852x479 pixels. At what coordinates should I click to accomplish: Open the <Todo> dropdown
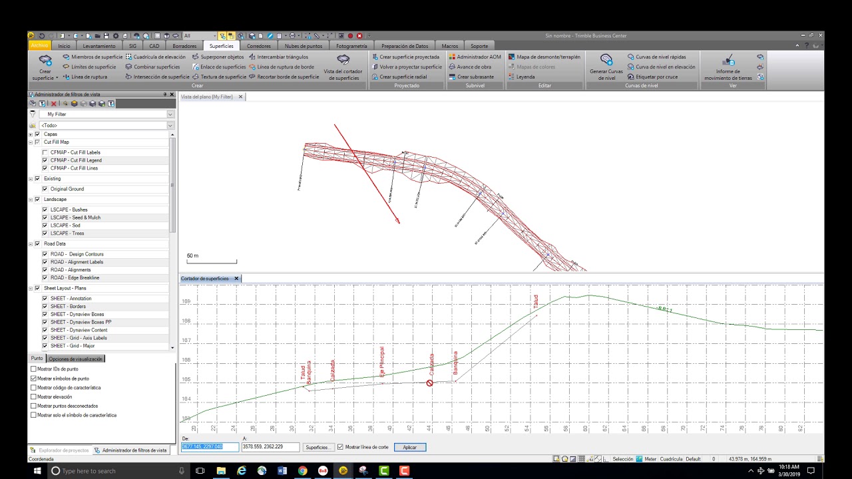170,126
